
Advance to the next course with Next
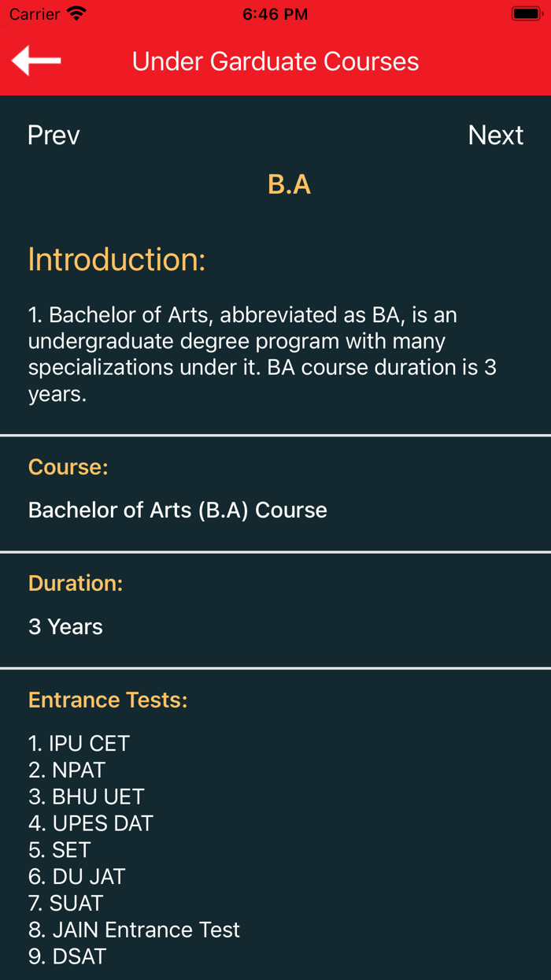point(496,135)
